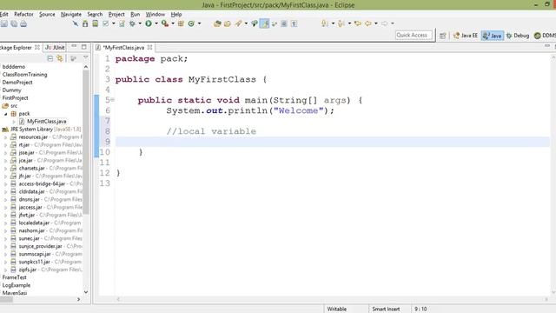
Task: Select the MyFirstClass.java editor tab
Action: click(123, 47)
